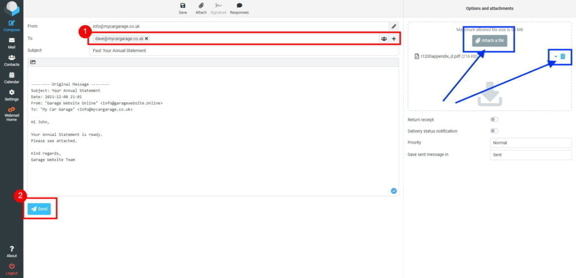
Task: Open the From address dropdown
Action: coord(239,26)
